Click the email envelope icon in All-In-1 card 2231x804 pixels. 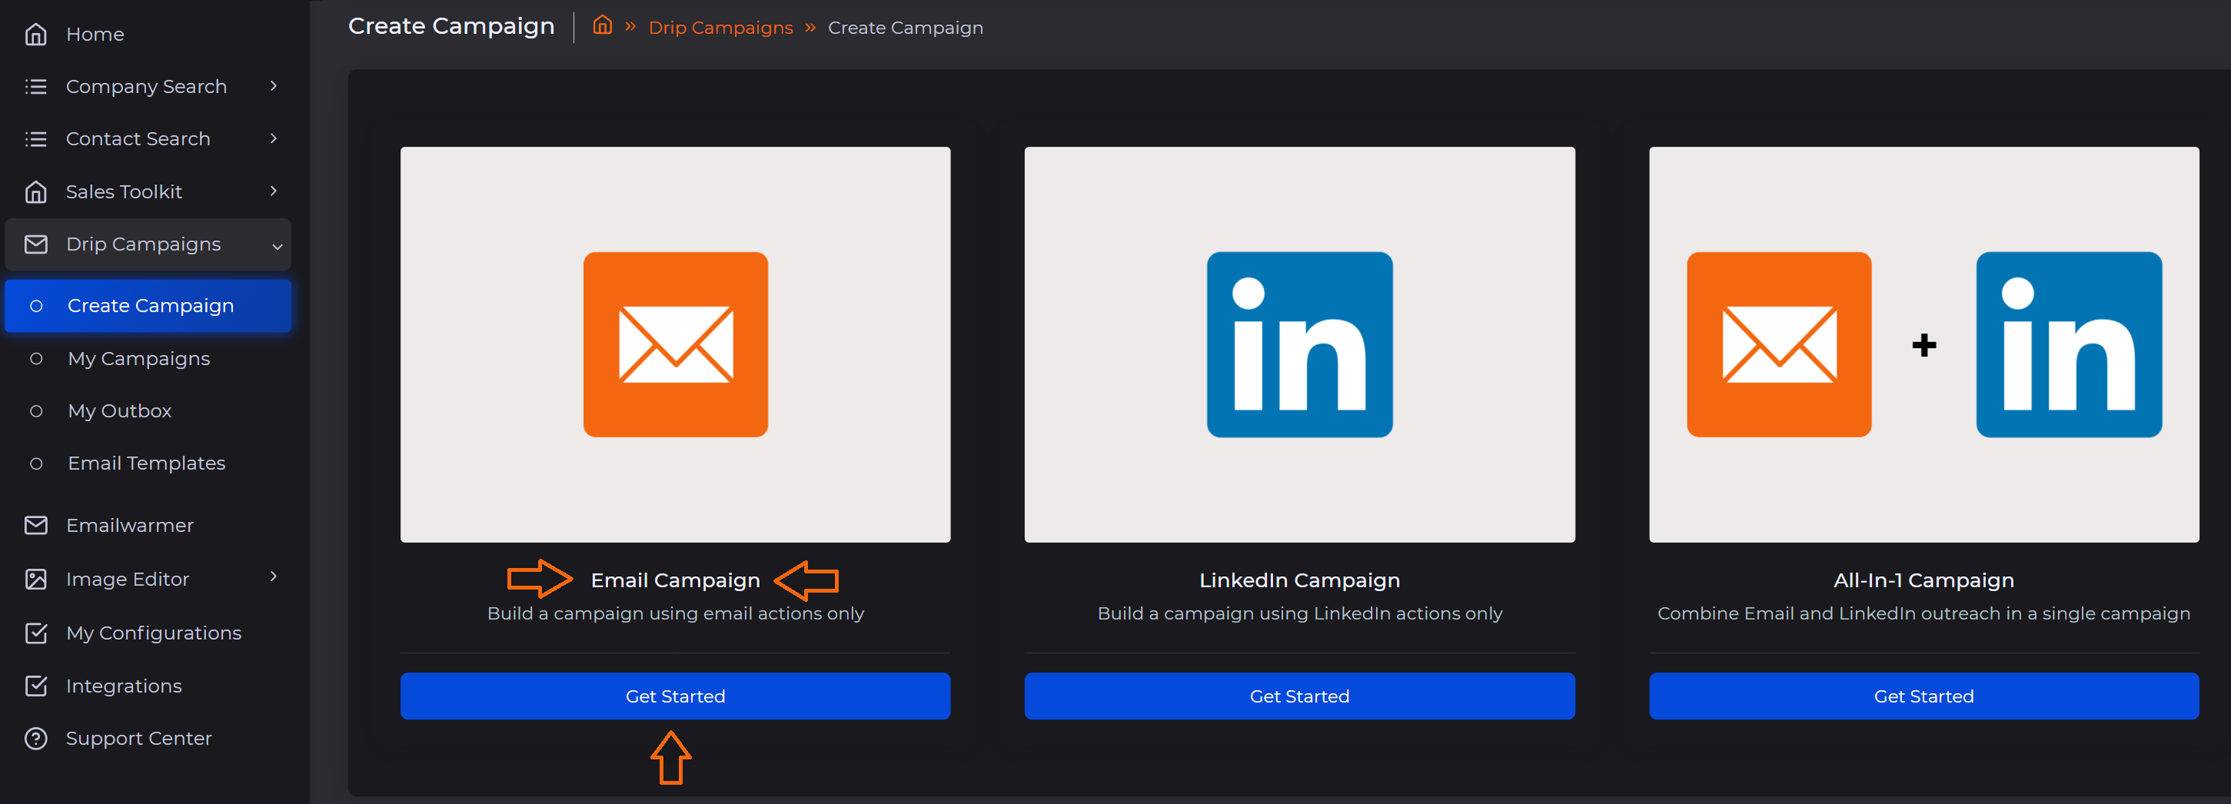(1779, 344)
